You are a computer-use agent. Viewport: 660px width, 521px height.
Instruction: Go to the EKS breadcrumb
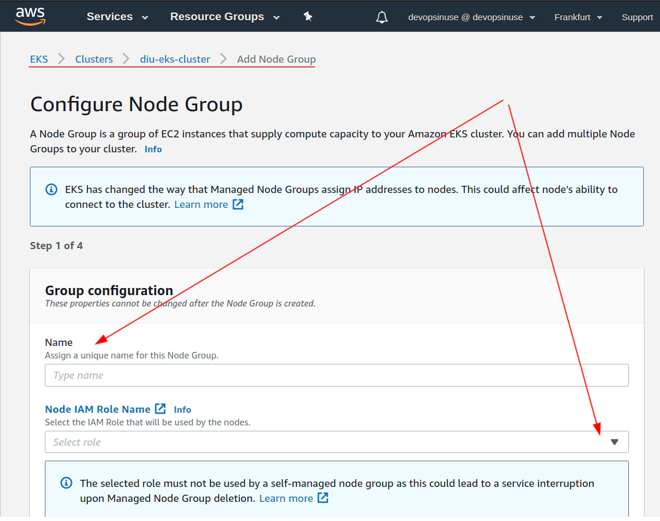[x=39, y=59]
